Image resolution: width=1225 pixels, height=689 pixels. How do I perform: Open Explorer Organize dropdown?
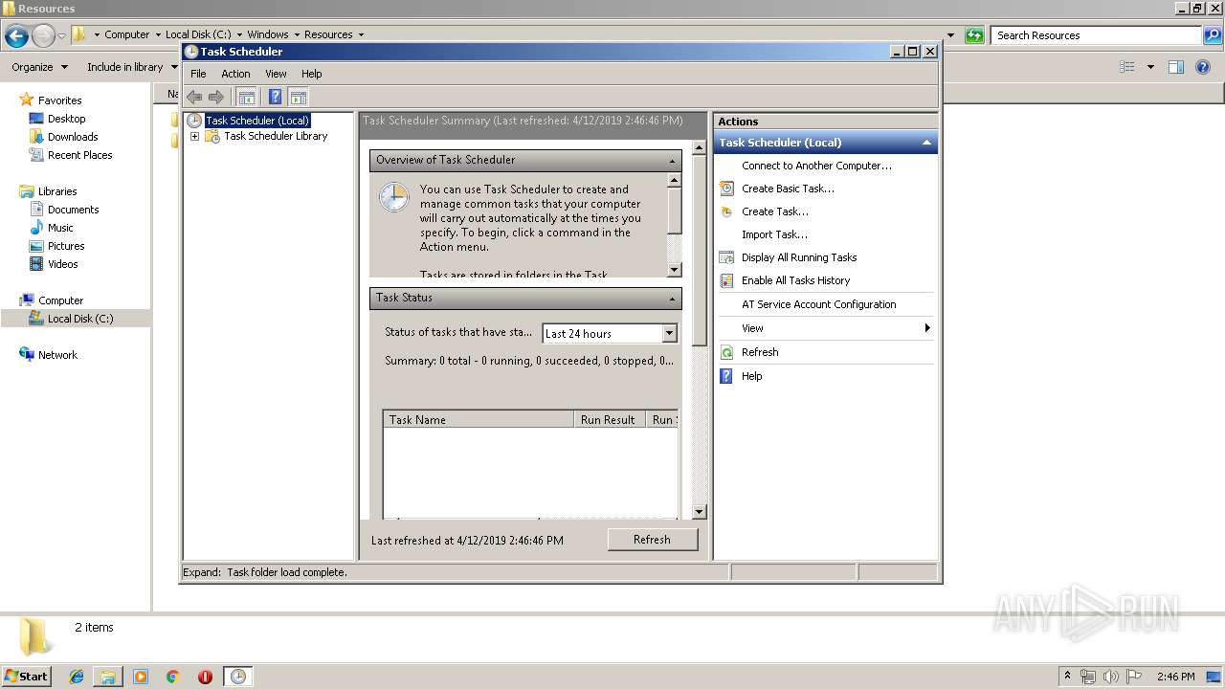(39, 67)
